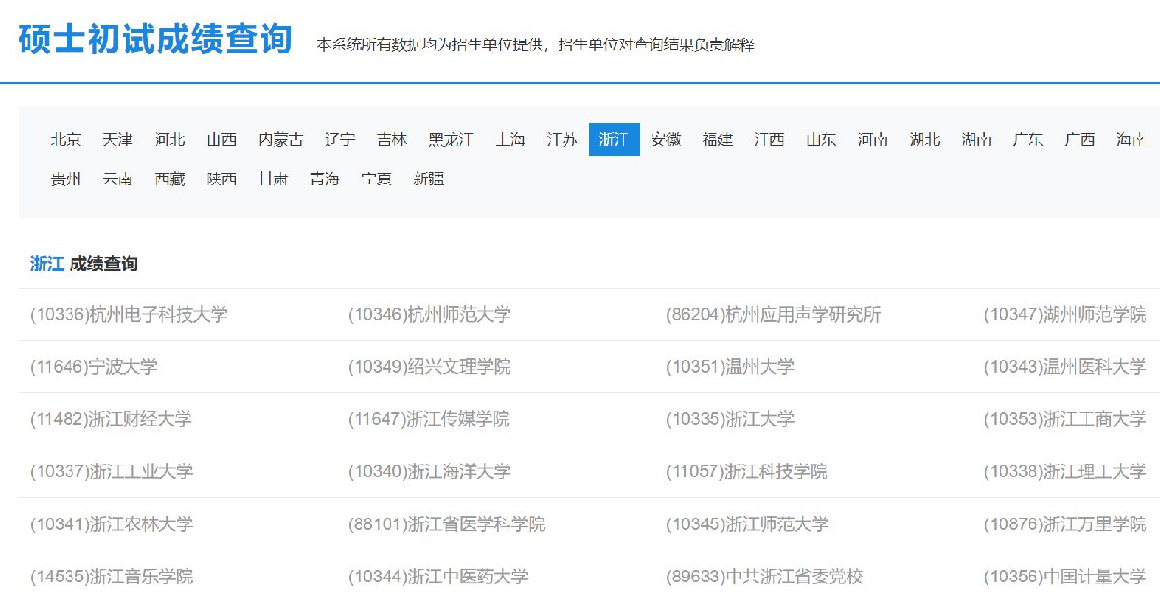Select the 北京 province tab
This screenshot has width=1160, height=592.
pos(66,139)
